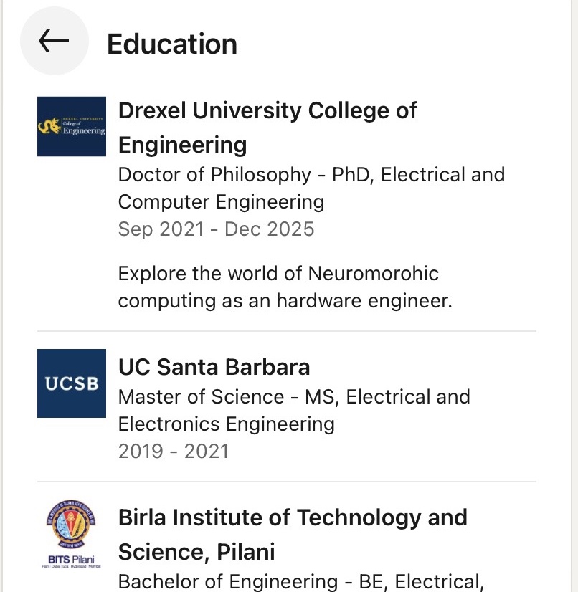Screen dimensions: 578x592
Task: Open the Drexel University College of Engineering logo
Action: [72, 127]
